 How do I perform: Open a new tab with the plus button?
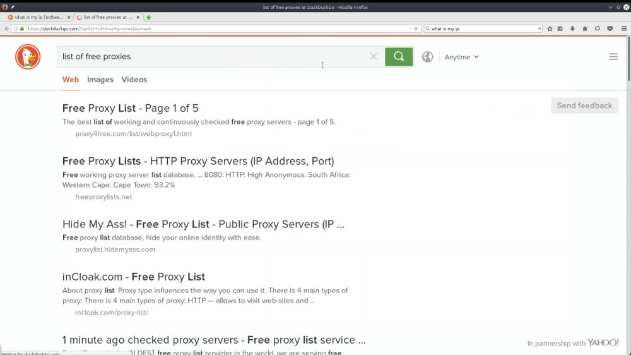149,17
